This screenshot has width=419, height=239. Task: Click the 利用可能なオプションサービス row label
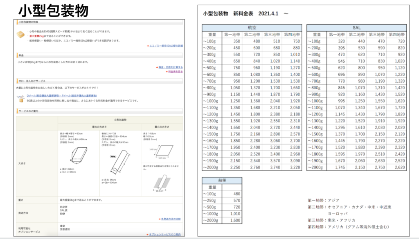pos(29,230)
